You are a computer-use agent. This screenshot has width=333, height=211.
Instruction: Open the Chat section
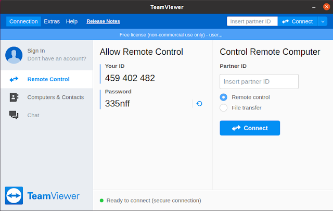click(47, 115)
